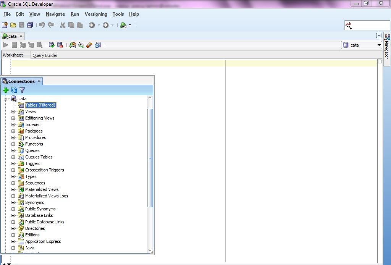Select the Functions tree item

[x=34, y=144]
